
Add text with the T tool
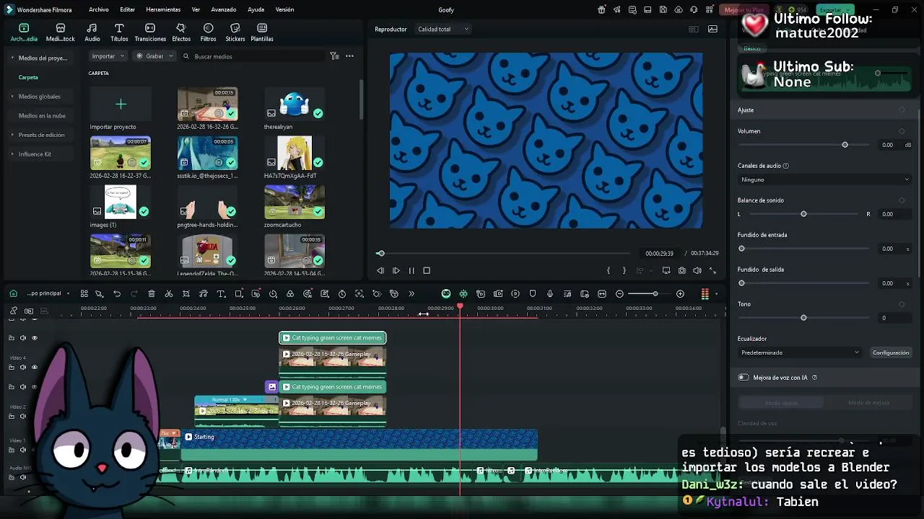tap(221, 293)
